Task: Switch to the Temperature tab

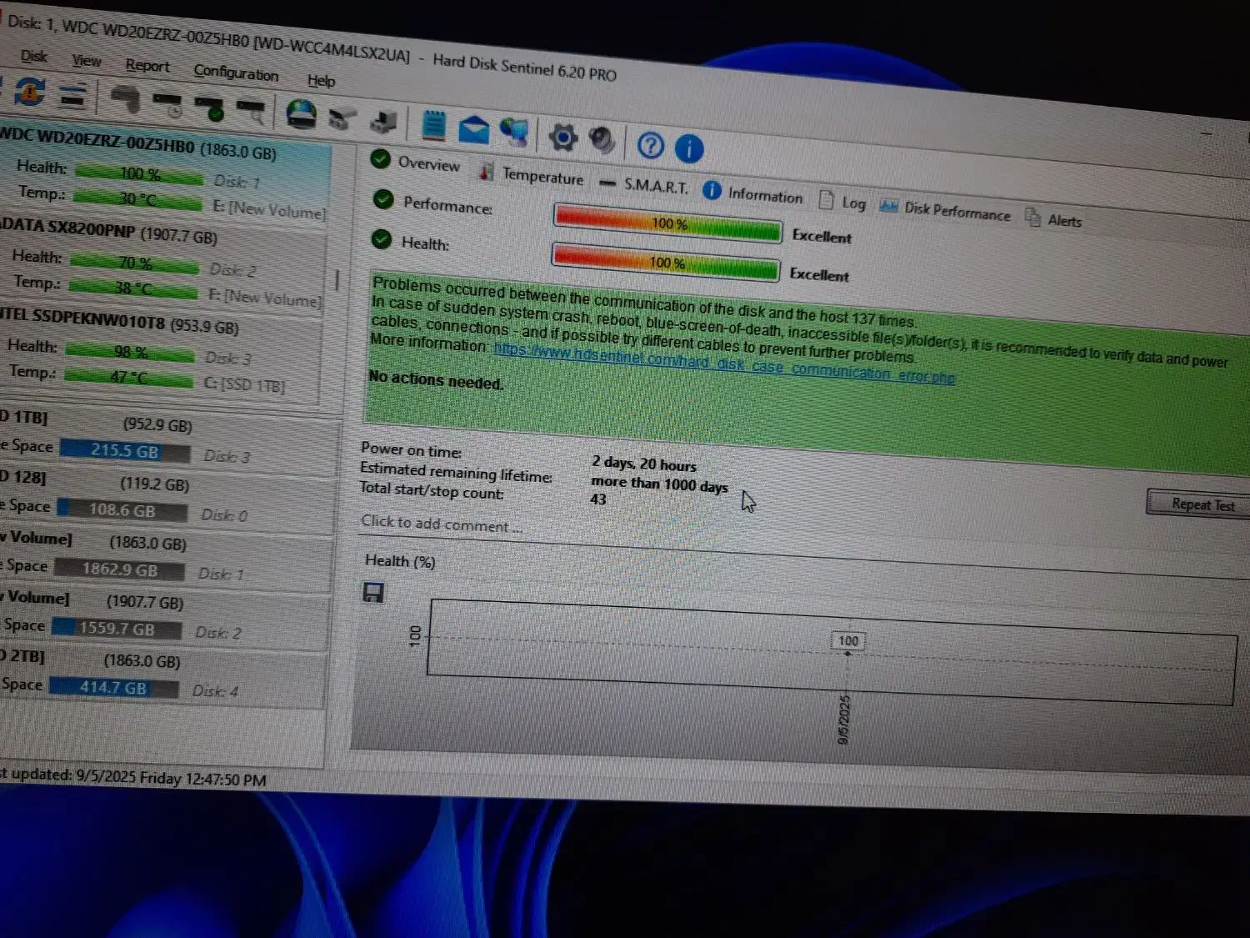Action: pyautogui.click(x=532, y=174)
